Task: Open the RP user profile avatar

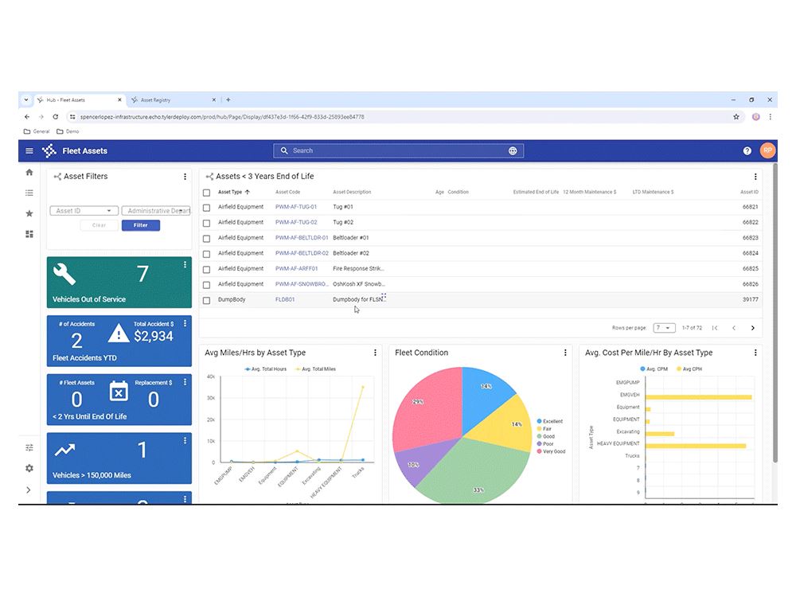Action: point(767,150)
